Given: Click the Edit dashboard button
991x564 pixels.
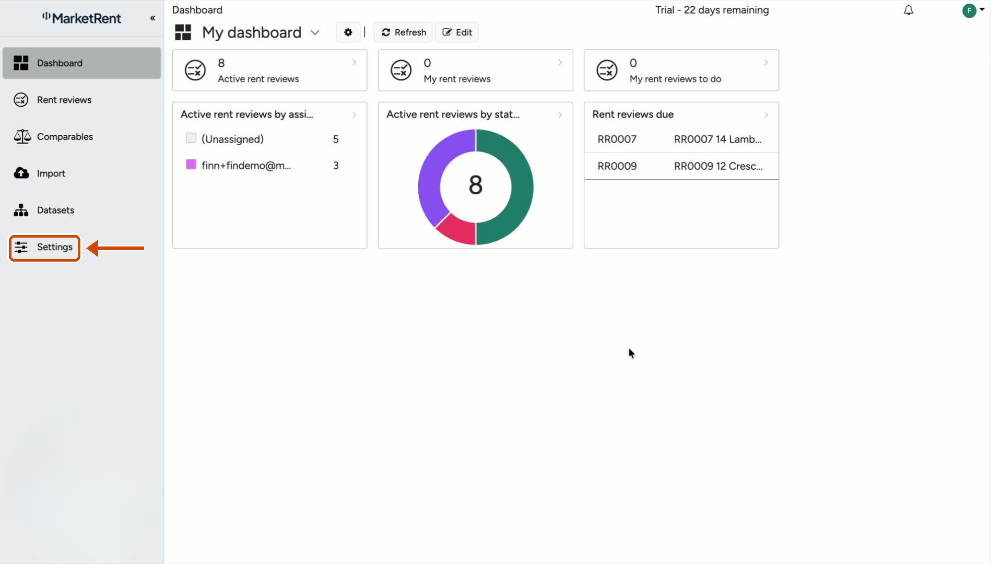Looking at the screenshot, I should 457,32.
